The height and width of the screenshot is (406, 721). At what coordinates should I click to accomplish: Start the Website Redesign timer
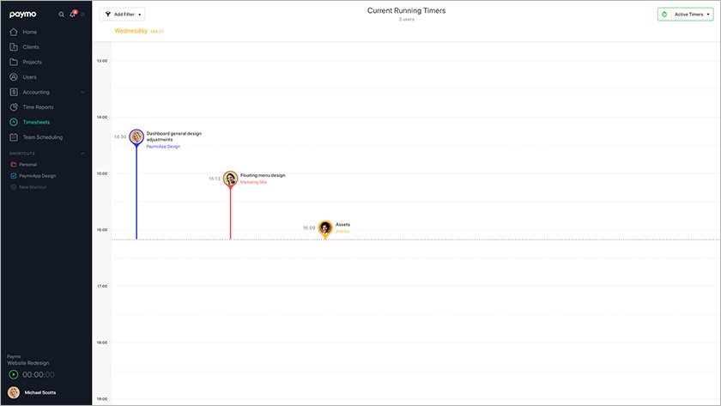pos(13,375)
